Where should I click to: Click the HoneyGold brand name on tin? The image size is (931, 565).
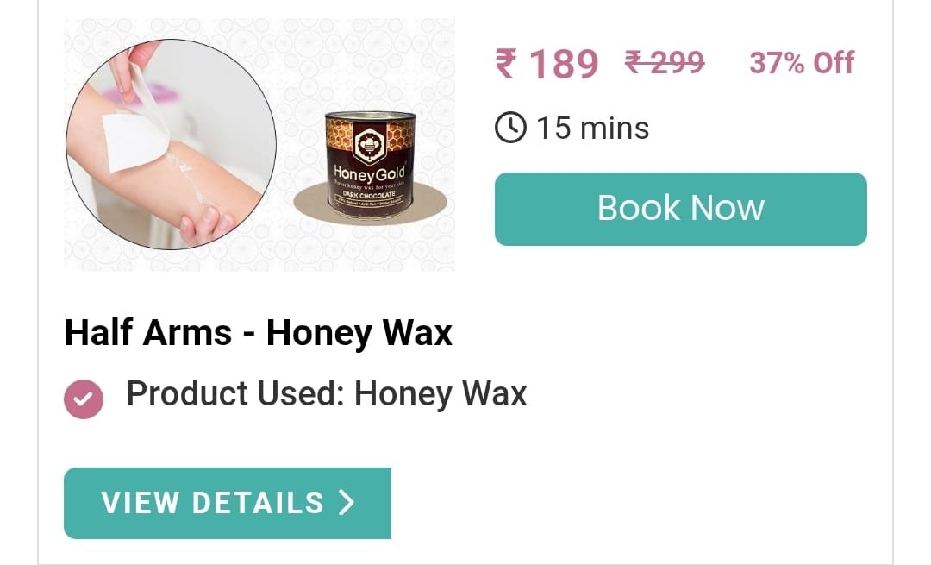point(369,173)
